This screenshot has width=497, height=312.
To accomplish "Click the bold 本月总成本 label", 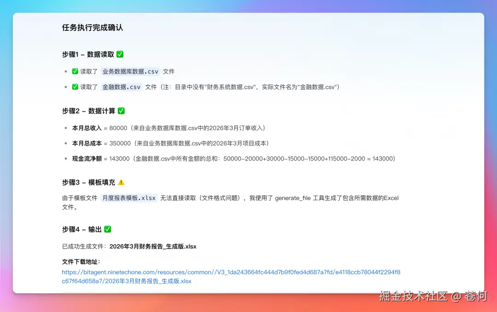I will (x=87, y=143).
